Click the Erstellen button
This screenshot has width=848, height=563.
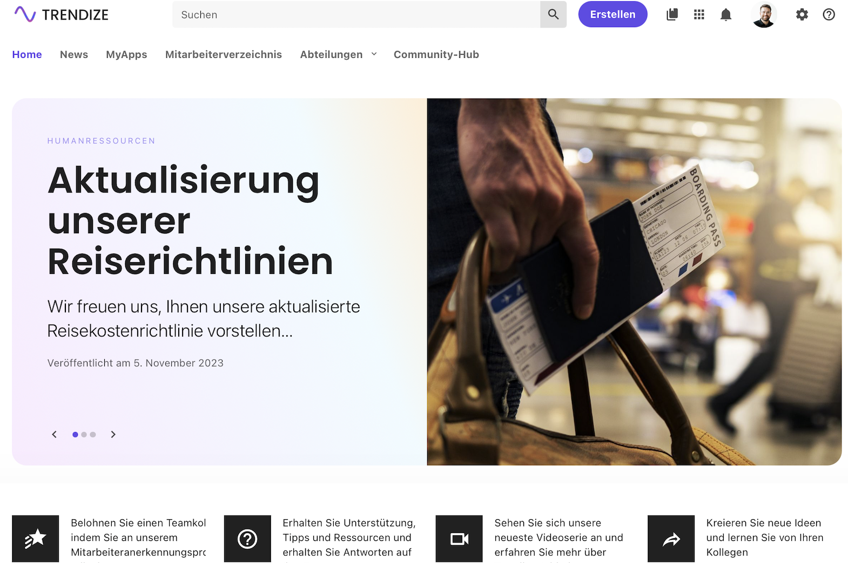tap(613, 15)
